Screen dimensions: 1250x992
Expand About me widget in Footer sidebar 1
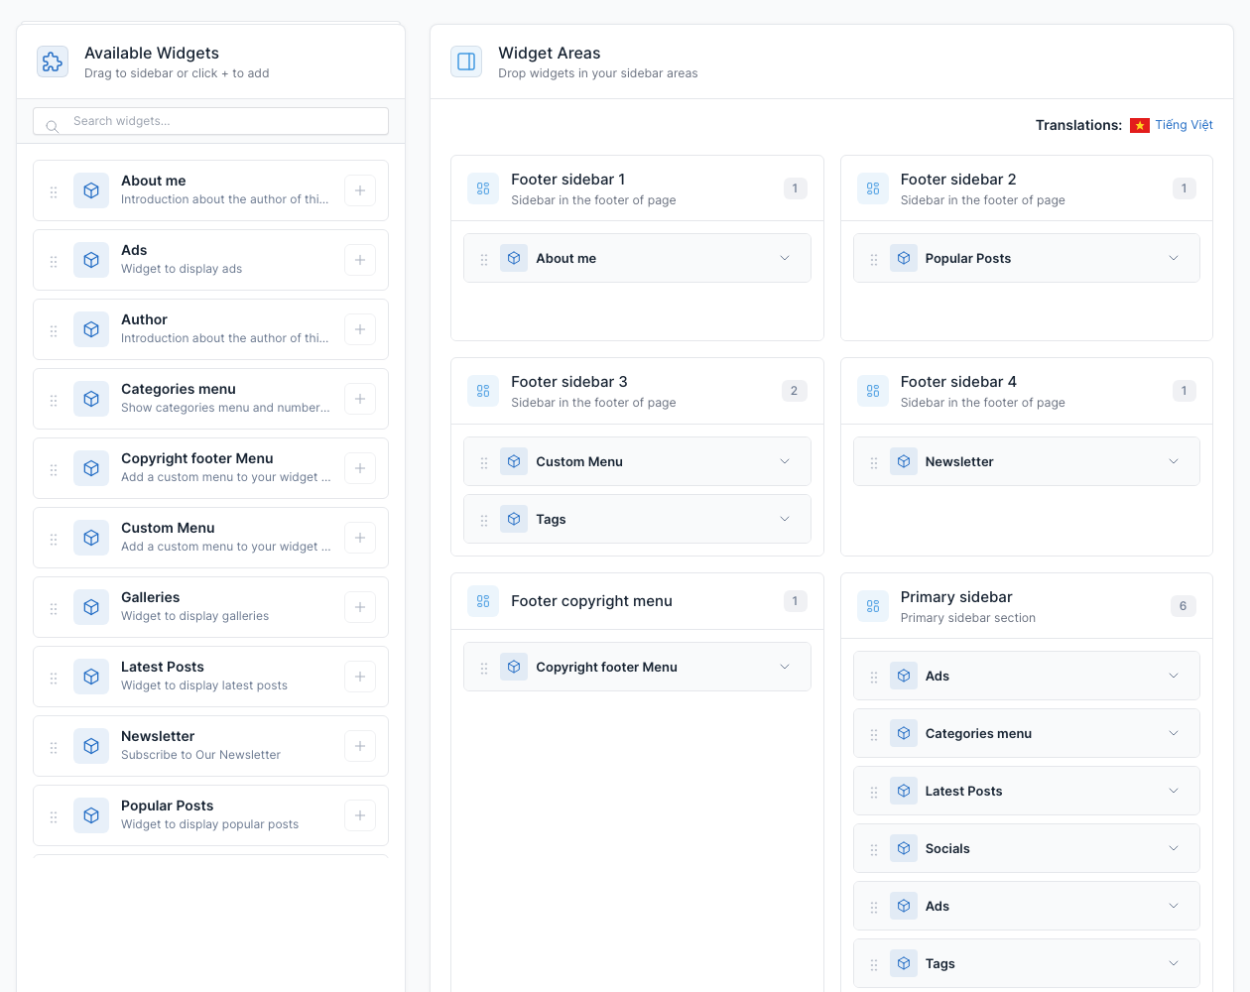[785, 258]
